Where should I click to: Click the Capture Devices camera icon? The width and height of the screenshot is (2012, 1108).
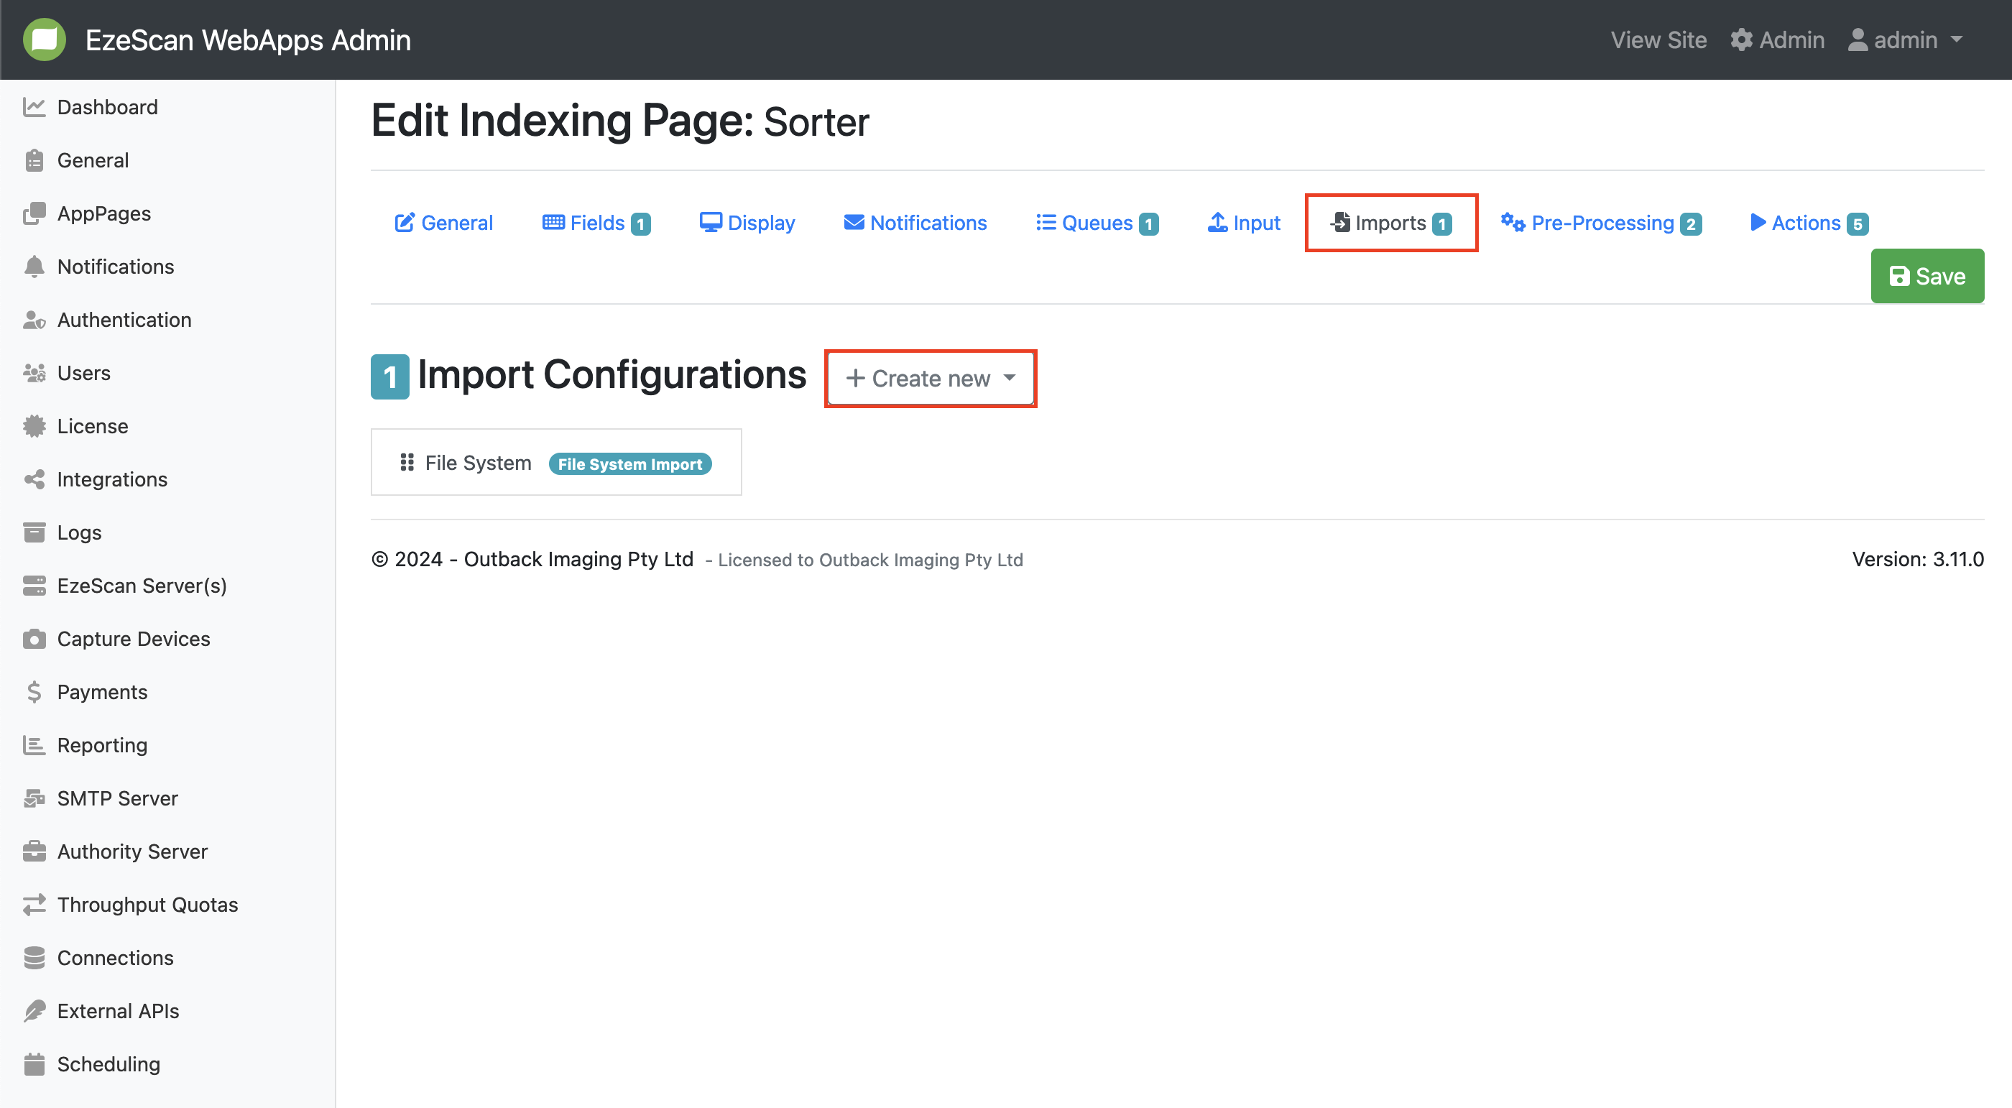point(34,639)
